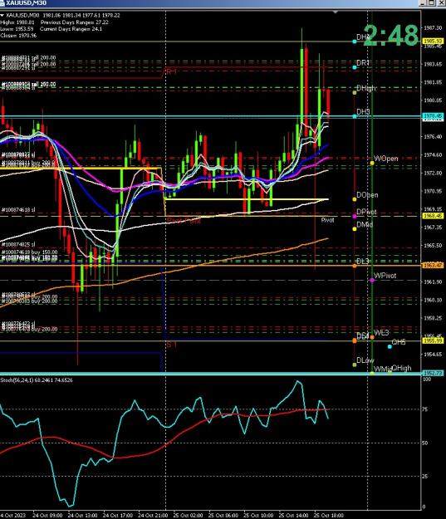
Task: Minimize the XAUUSD chart window
Action: [x=423, y=3]
